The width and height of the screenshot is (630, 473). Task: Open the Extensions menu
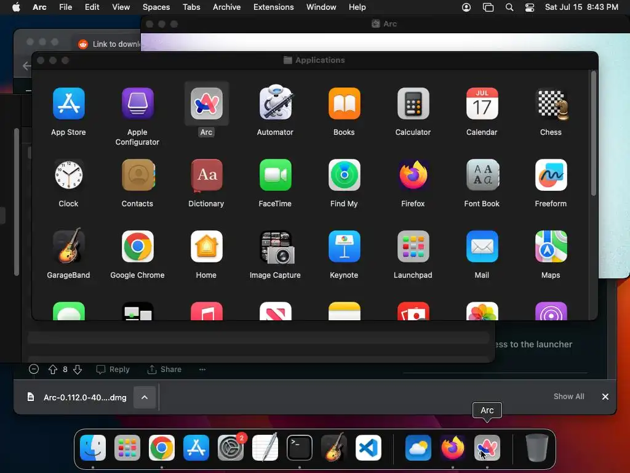(x=273, y=7)
